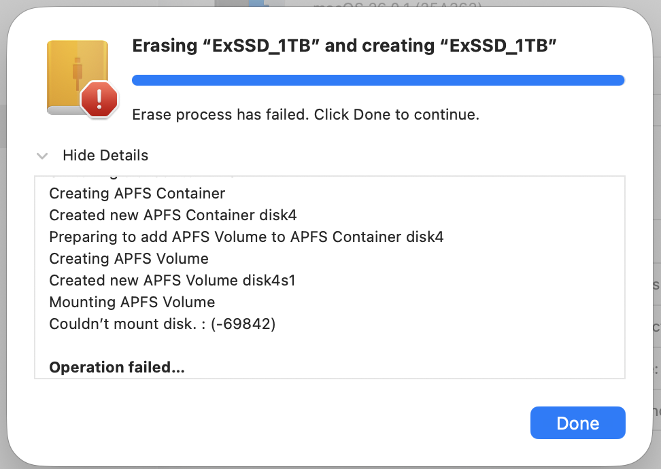This screenshot has width=661, height=469.
Task: Click the partially hidden top log line
Action: coord(143,178)
